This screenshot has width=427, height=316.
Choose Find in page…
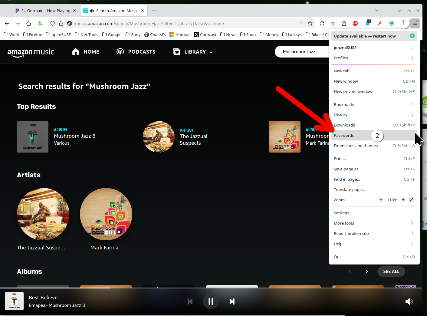tap(374, 179)
